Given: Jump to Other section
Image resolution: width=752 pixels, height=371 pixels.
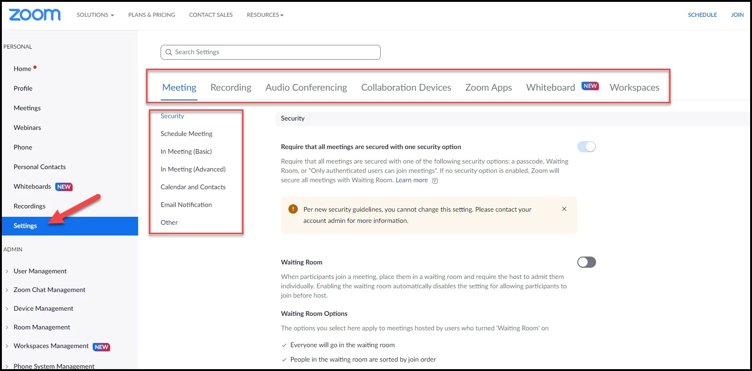Looking at the screenshot, I should pos(169,222).
